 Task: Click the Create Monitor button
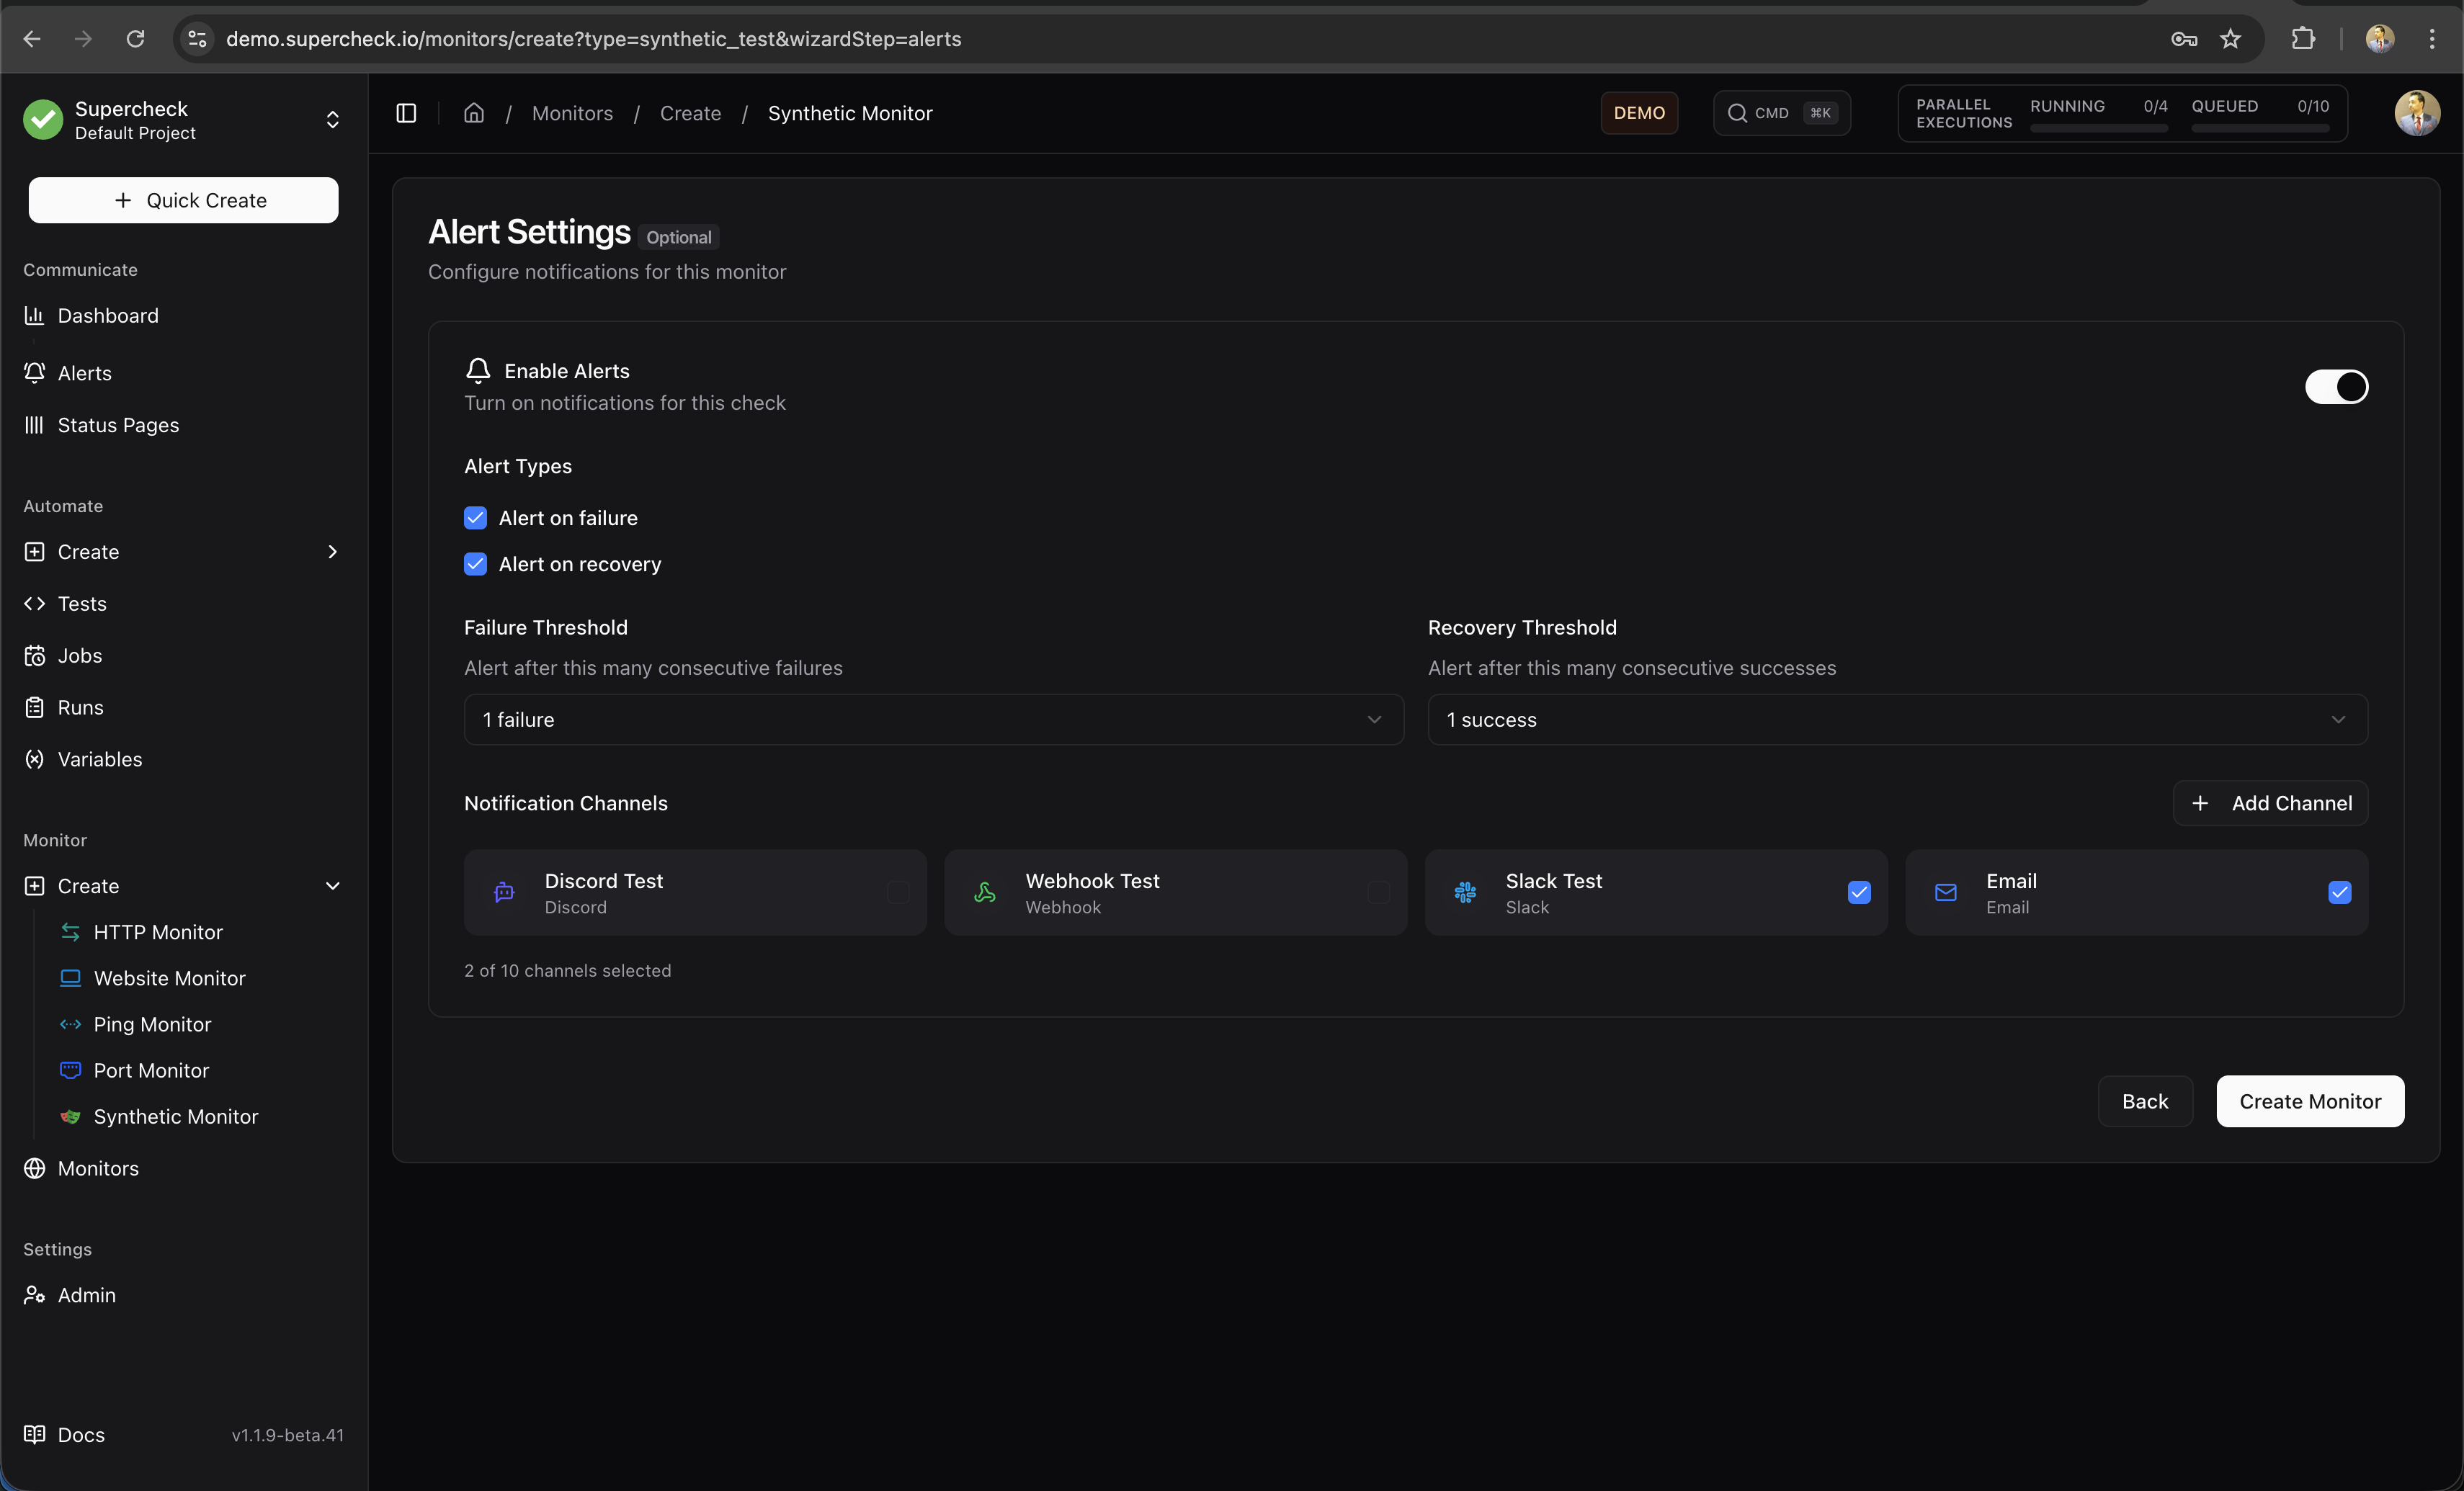coord(2310,1101)
